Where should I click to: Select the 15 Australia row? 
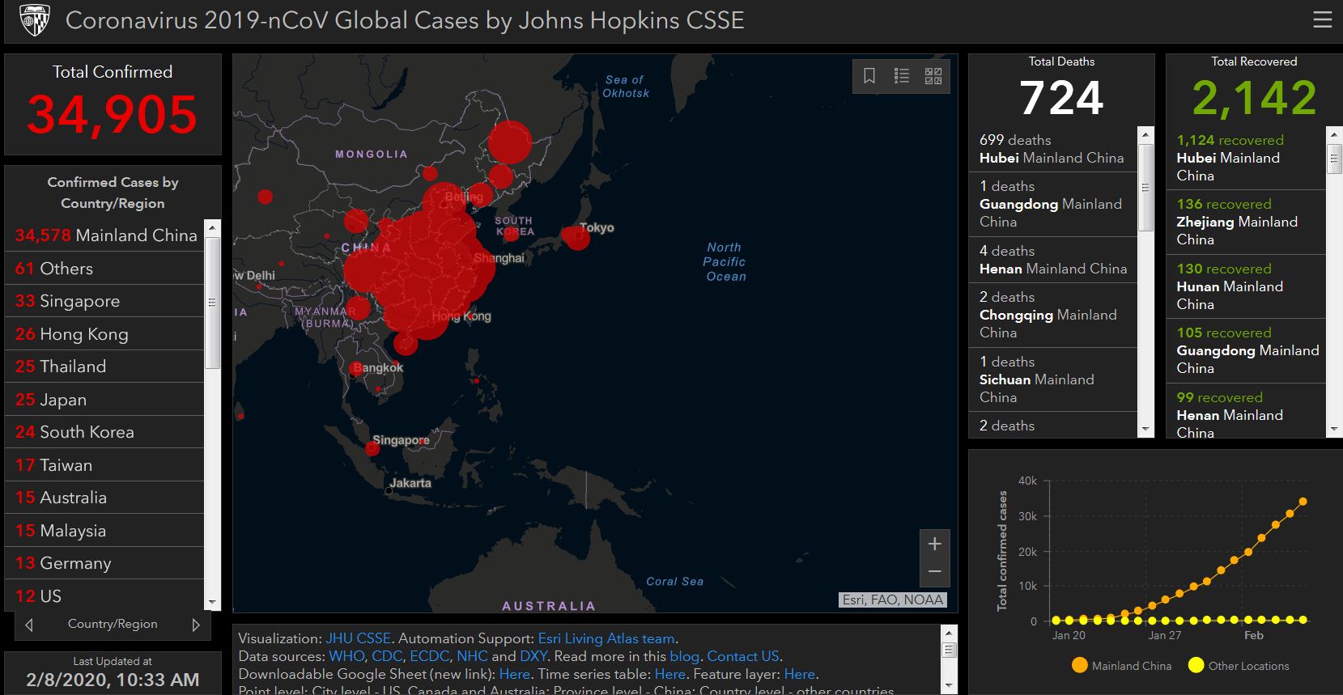coord(104,498)
